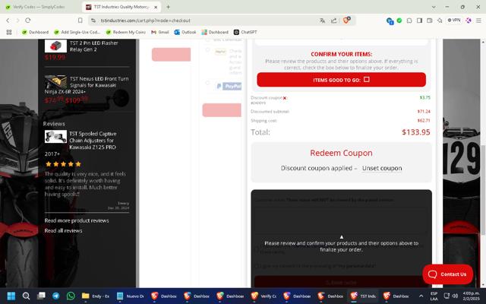
Task: Switch to TST Indu Brave taskbar window
Action: coord(364,296)
